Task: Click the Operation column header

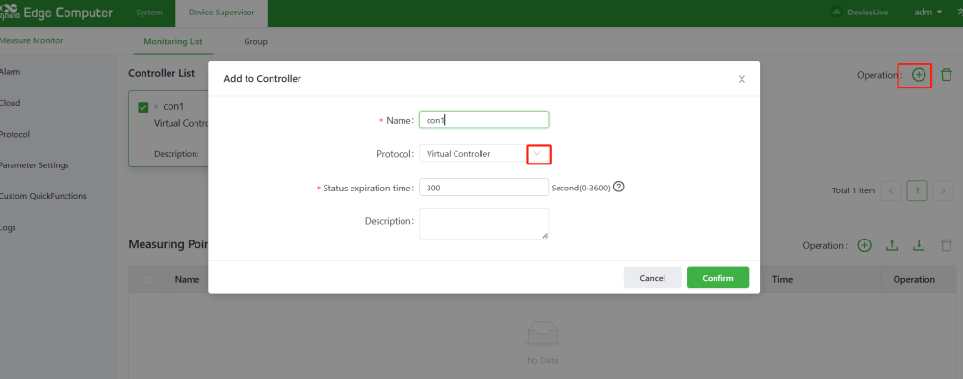Action: coord(914,280)
